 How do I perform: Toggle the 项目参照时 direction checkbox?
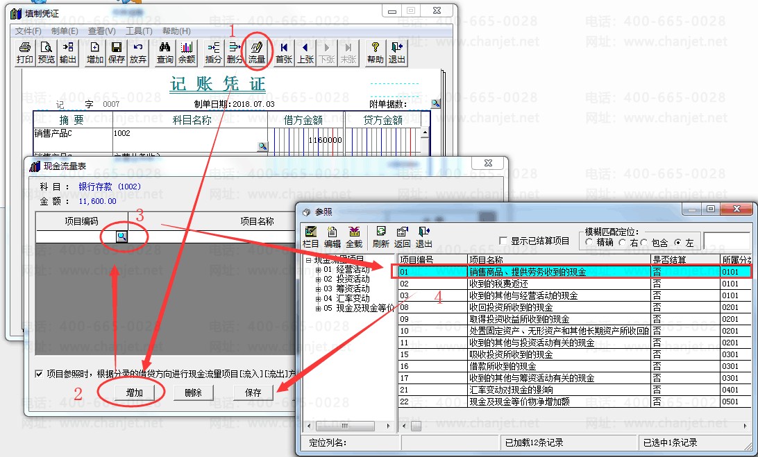click(x=39, y=373)
